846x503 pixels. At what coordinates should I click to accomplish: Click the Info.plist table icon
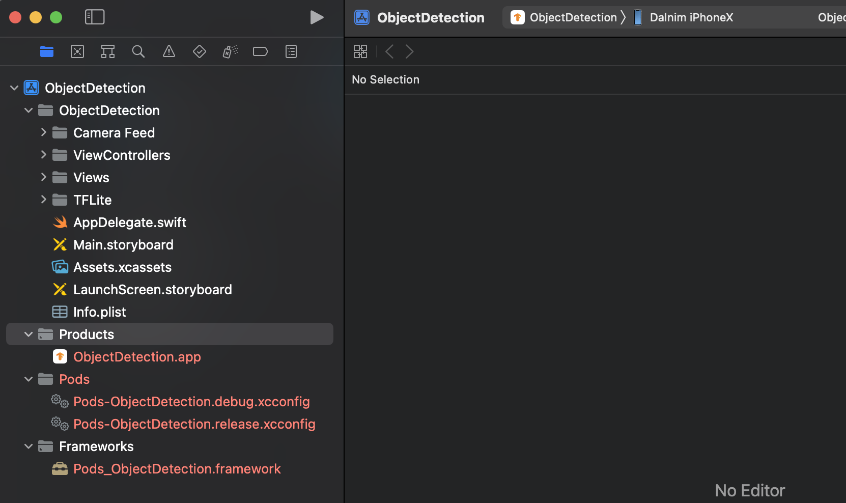[60, 312]
